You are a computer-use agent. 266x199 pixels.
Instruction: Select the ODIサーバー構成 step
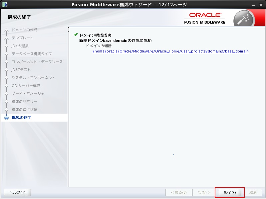(26, 86)
